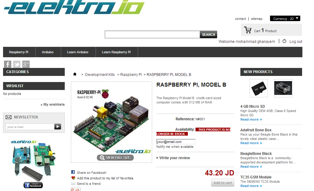Submit newsletter with the arrow button
The image size is (314, 191).
(x=58, y=127)
